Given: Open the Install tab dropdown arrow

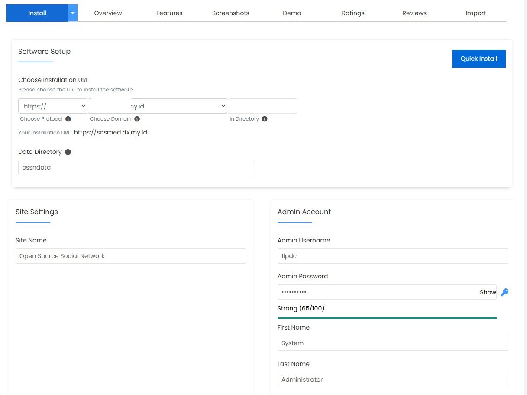Looking at the screenshot, I should click(73, 13).
